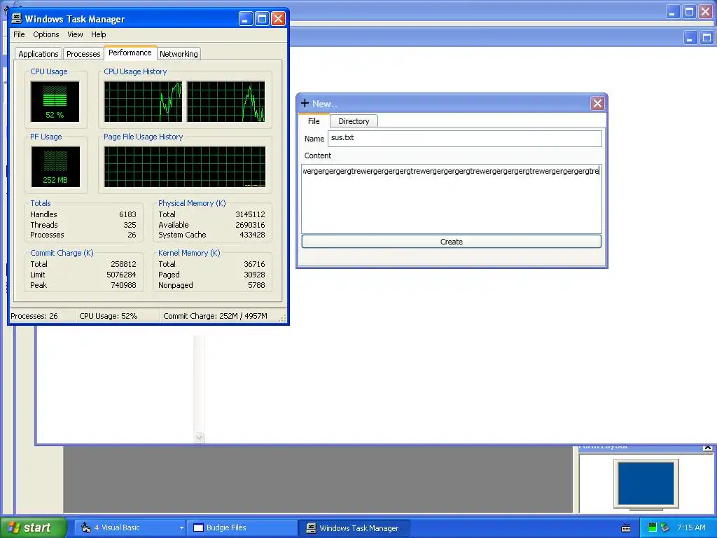Image resolution: width=717 pixels, height=538 pixels.
Task: Switch to the Applications tab
Action: [x=39, y=54]
